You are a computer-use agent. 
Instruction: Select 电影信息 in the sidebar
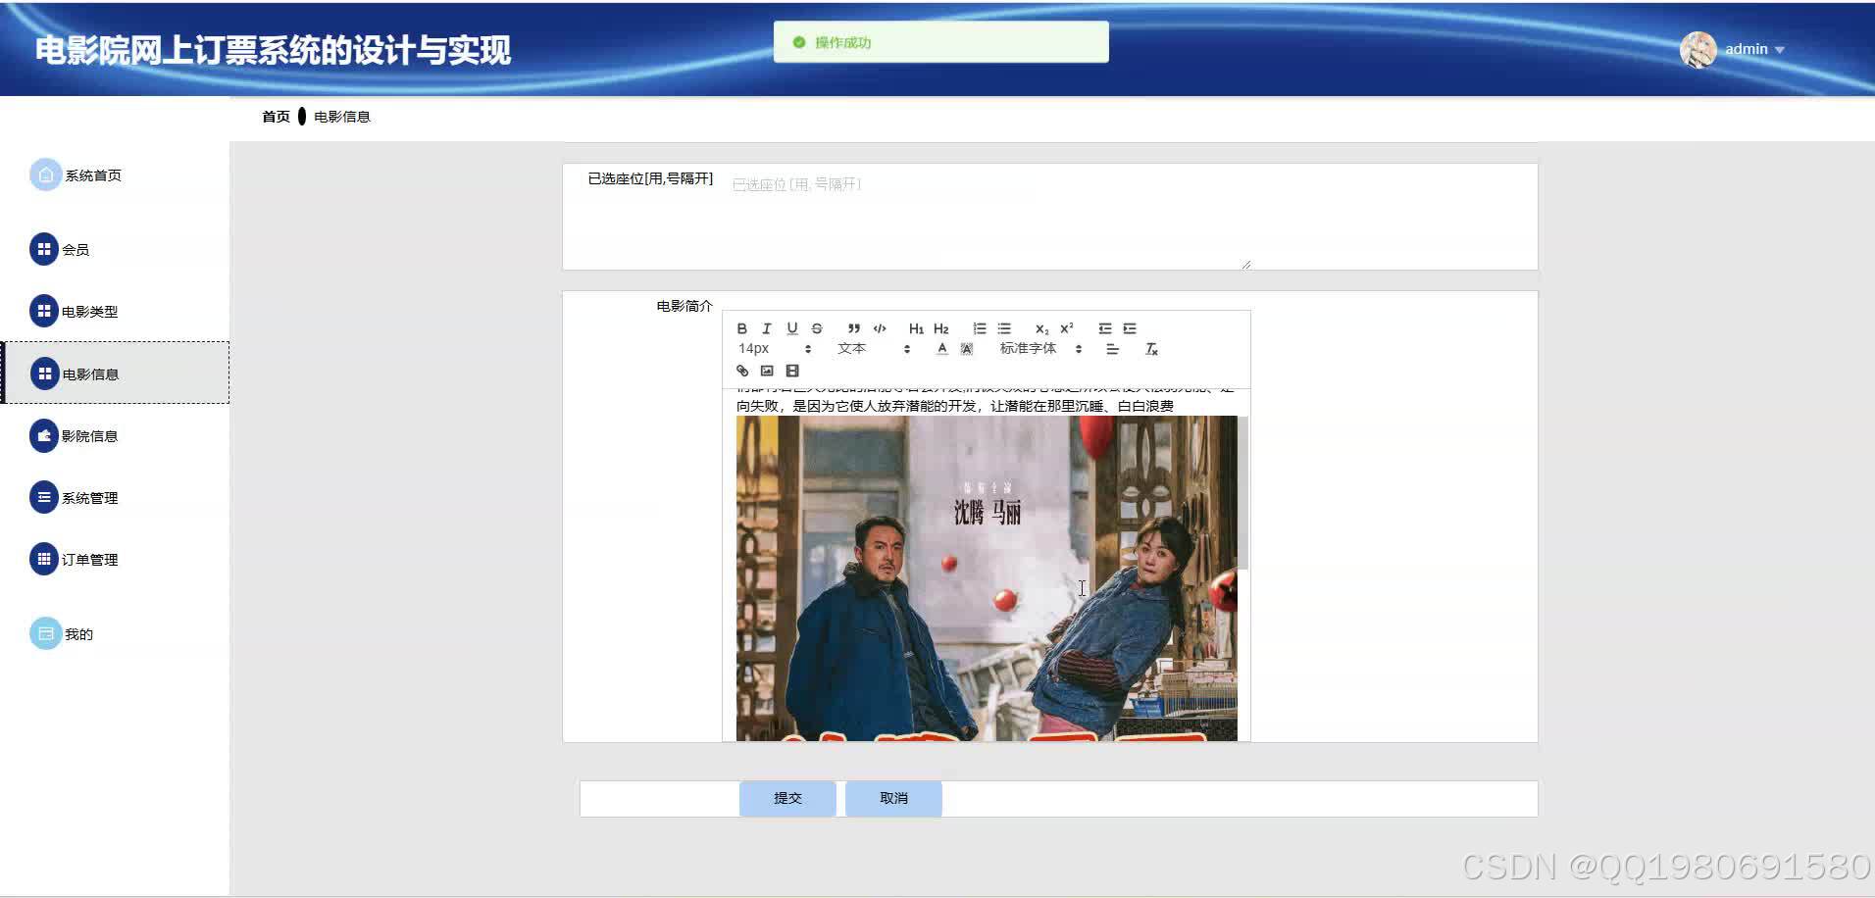(117, 373)
